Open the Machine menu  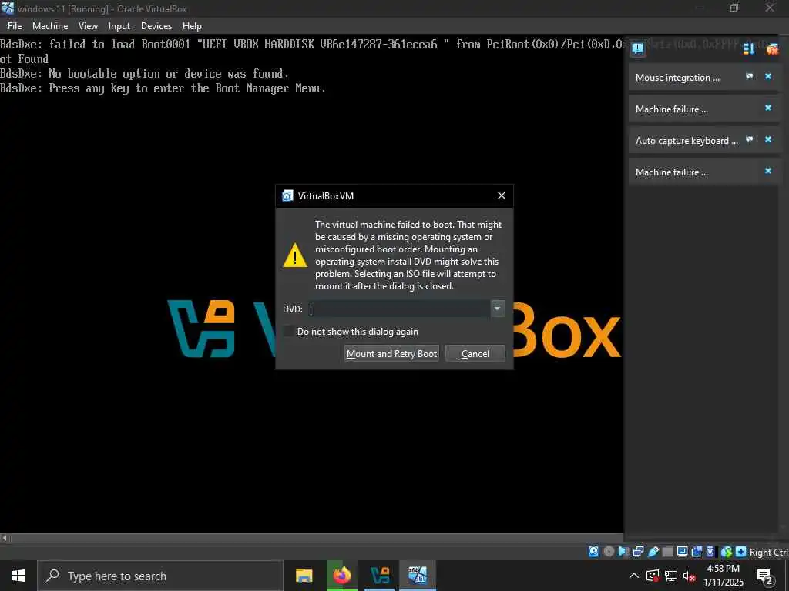coord(50,26)
